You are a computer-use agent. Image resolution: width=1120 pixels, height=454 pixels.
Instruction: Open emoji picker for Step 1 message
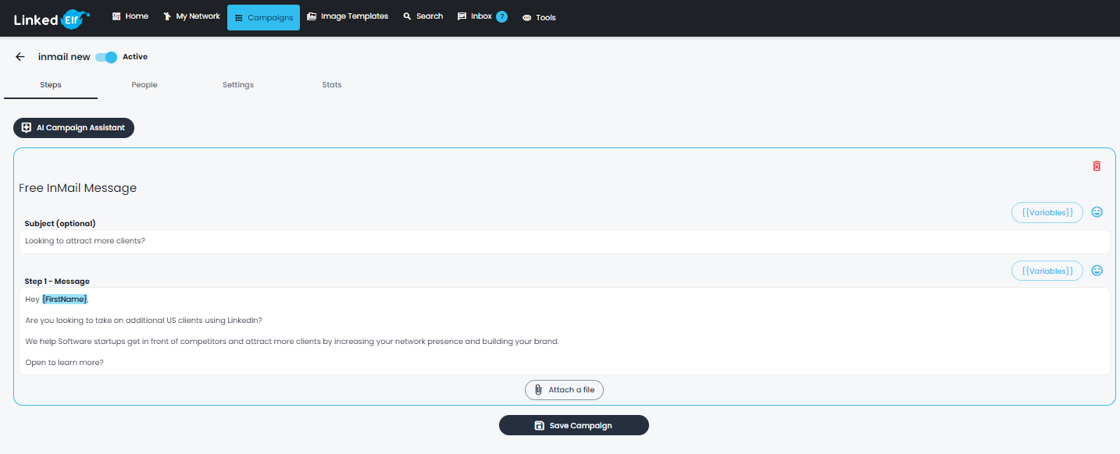[1097, 271]
